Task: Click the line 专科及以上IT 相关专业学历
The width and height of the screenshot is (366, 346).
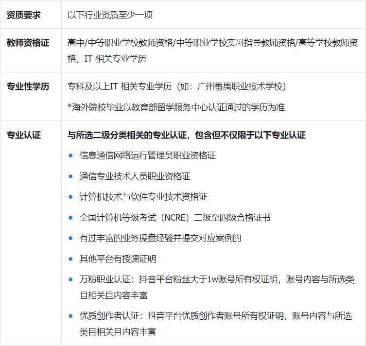Action: click(177, 86)
